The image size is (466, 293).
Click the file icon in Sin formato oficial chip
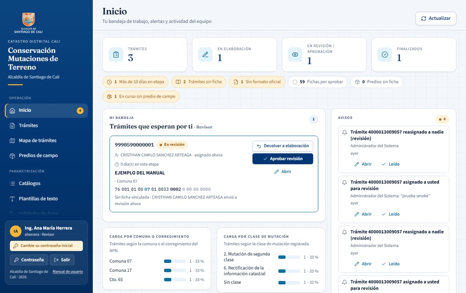coord(236,82)
